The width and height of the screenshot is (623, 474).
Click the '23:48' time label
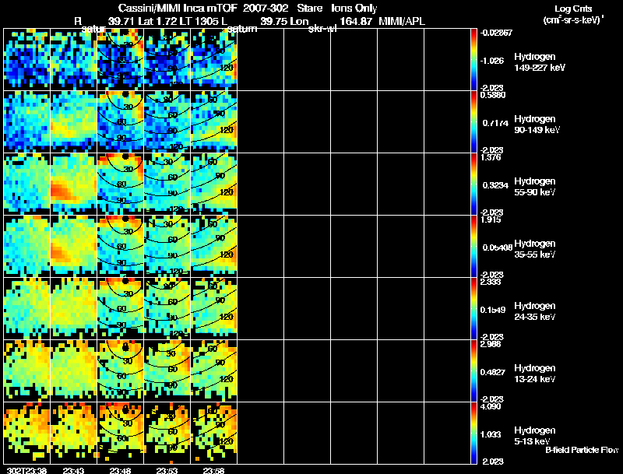[121, 470]
